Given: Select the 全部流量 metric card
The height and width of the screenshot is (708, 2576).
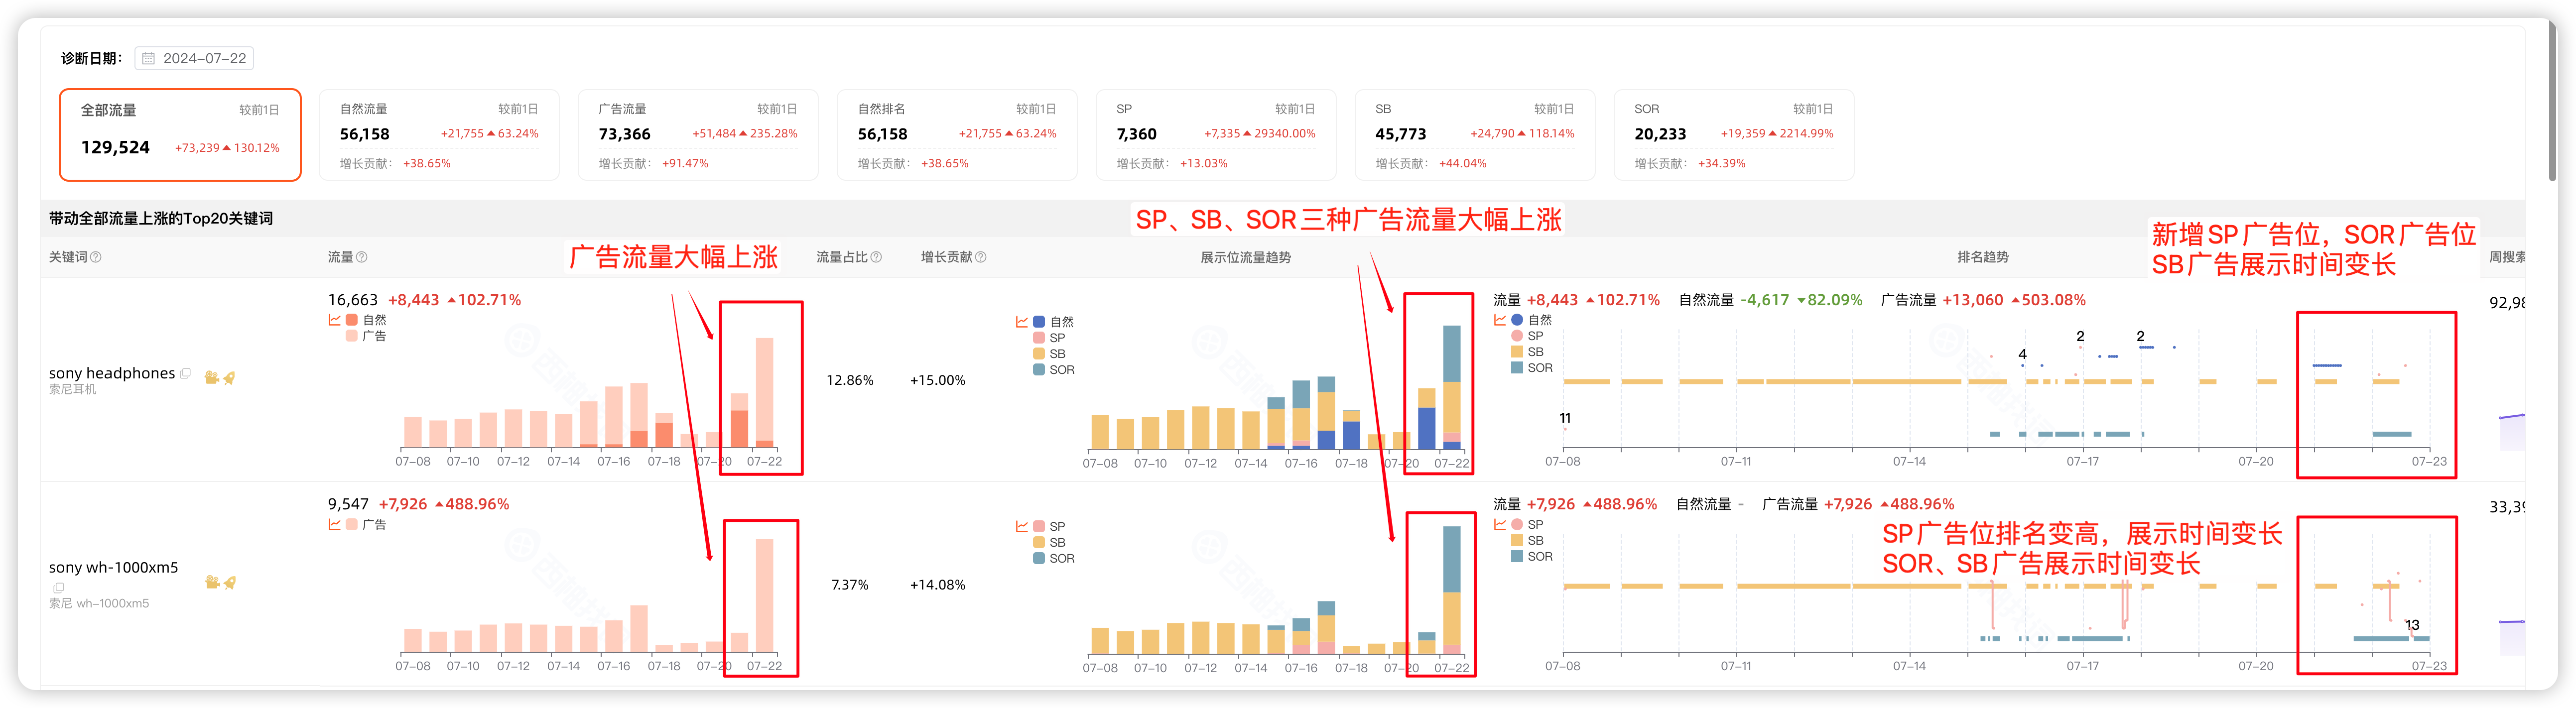Looking at the screenshot, I should click(180, 135).
